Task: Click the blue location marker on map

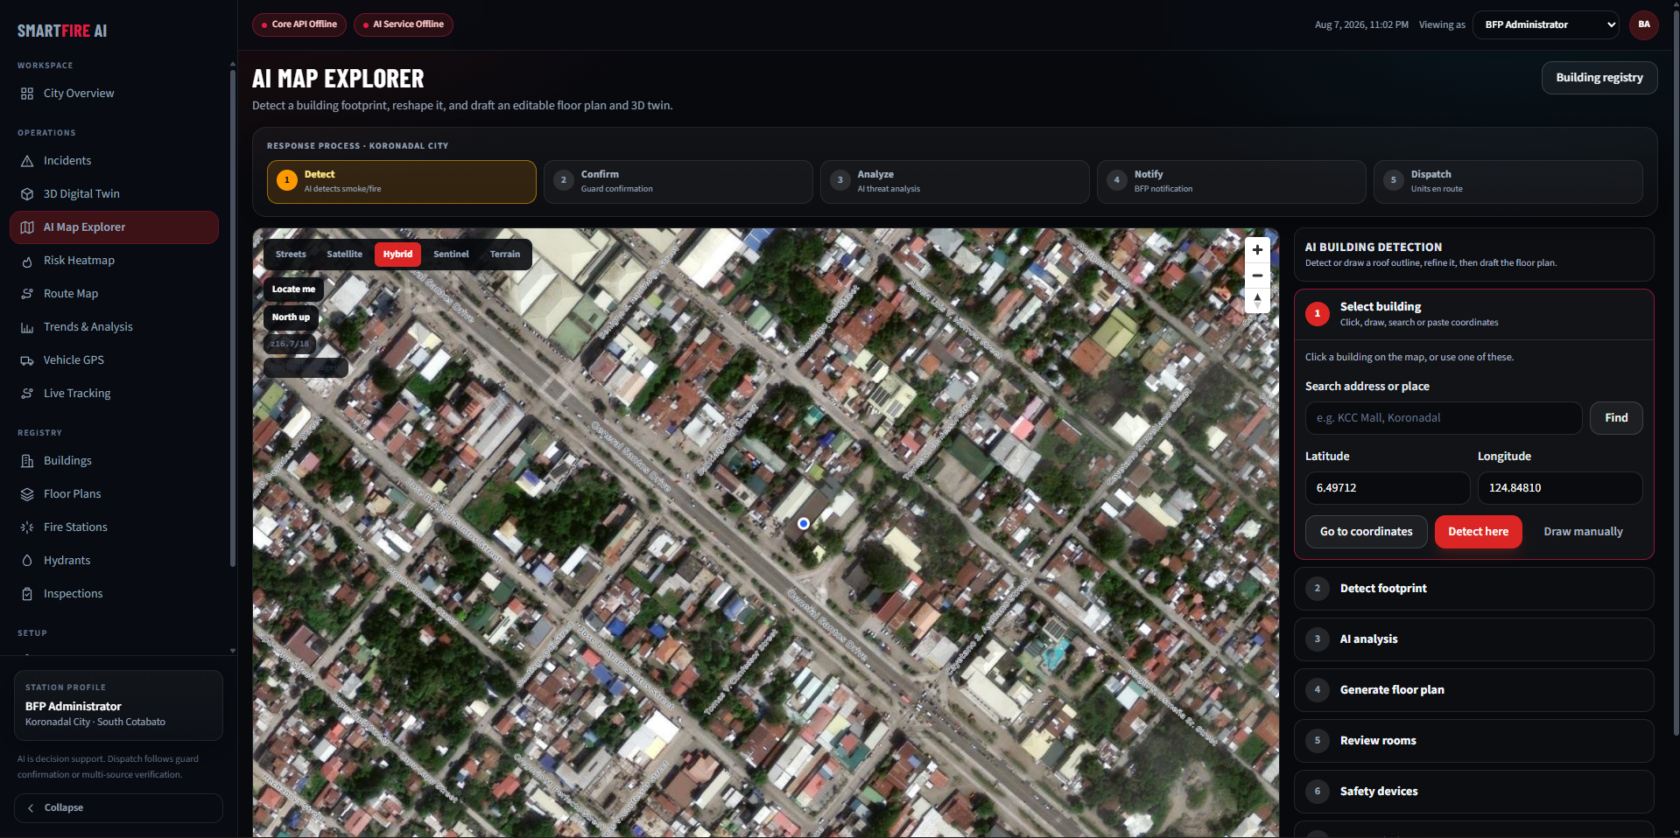Action: 804,524
